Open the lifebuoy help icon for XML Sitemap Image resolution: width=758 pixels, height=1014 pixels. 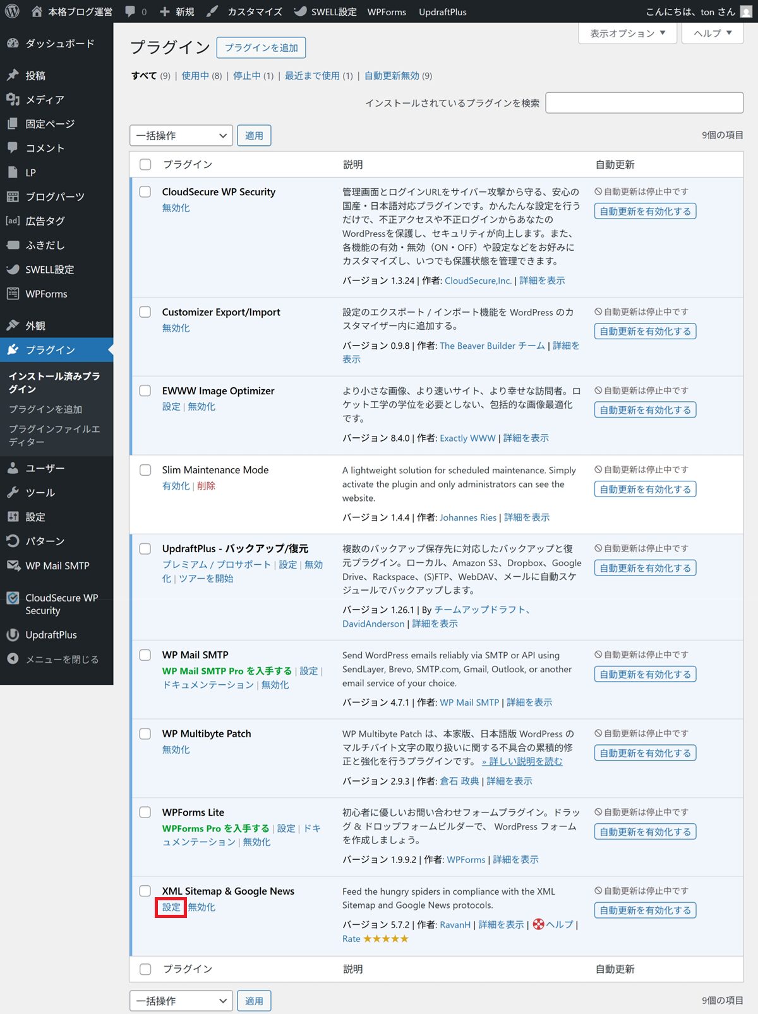click(538, 924)
